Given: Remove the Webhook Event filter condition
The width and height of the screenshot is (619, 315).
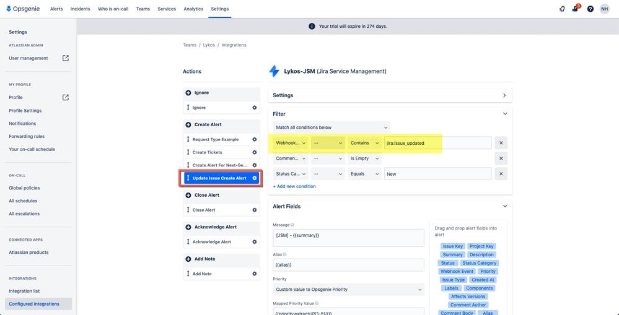Looking at the screenshot, I should (501, 143).
